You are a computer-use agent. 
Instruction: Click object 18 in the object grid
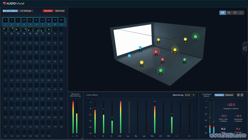pyautogui.click(x=49, y=29)
